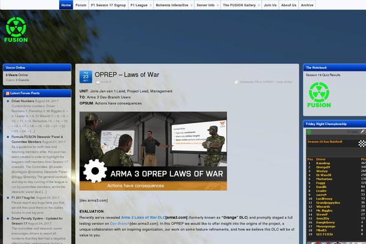Expand the Server Info dropdown arrow
The height and width of the screenshot is (244, 366).
(x=218, y=5)
